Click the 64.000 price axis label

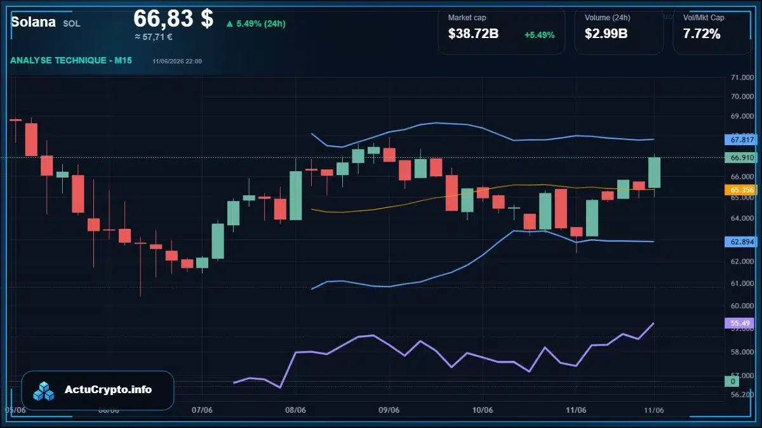pyautogui.click(x=742, y=218)
